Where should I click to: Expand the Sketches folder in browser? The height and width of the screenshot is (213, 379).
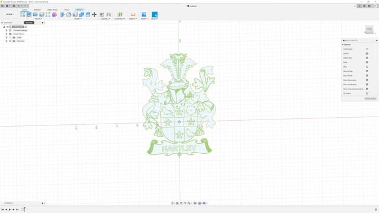coord(7,41)
